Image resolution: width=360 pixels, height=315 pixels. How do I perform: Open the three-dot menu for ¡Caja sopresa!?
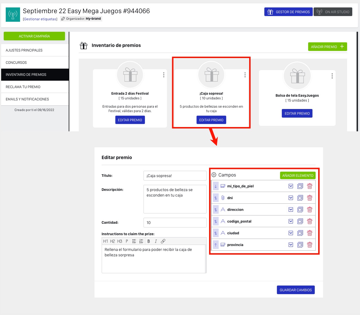point(245,75)
